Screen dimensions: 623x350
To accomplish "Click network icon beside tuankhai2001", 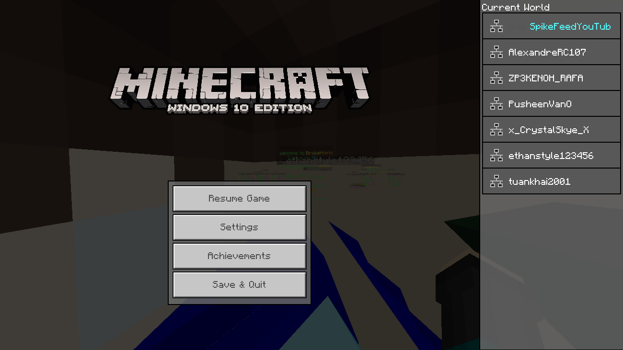I will pos(496,181).
